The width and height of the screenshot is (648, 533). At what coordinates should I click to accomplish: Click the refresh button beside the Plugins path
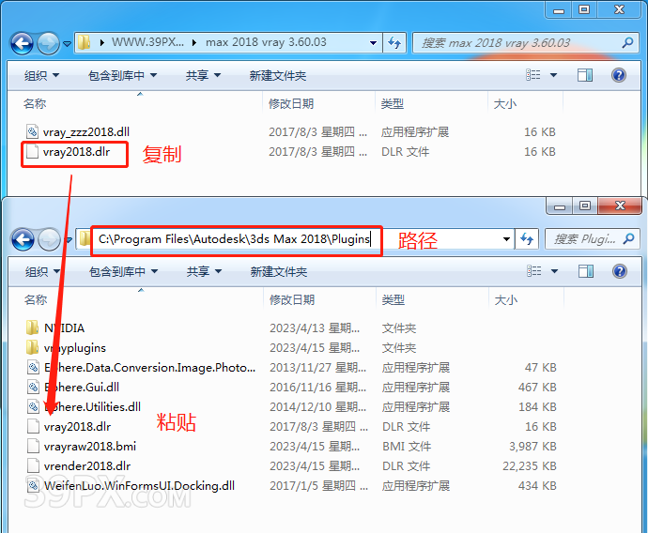click(x=529, y=239)
